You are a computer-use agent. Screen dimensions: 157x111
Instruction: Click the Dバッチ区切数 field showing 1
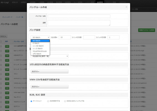click(x=113, y=37)
